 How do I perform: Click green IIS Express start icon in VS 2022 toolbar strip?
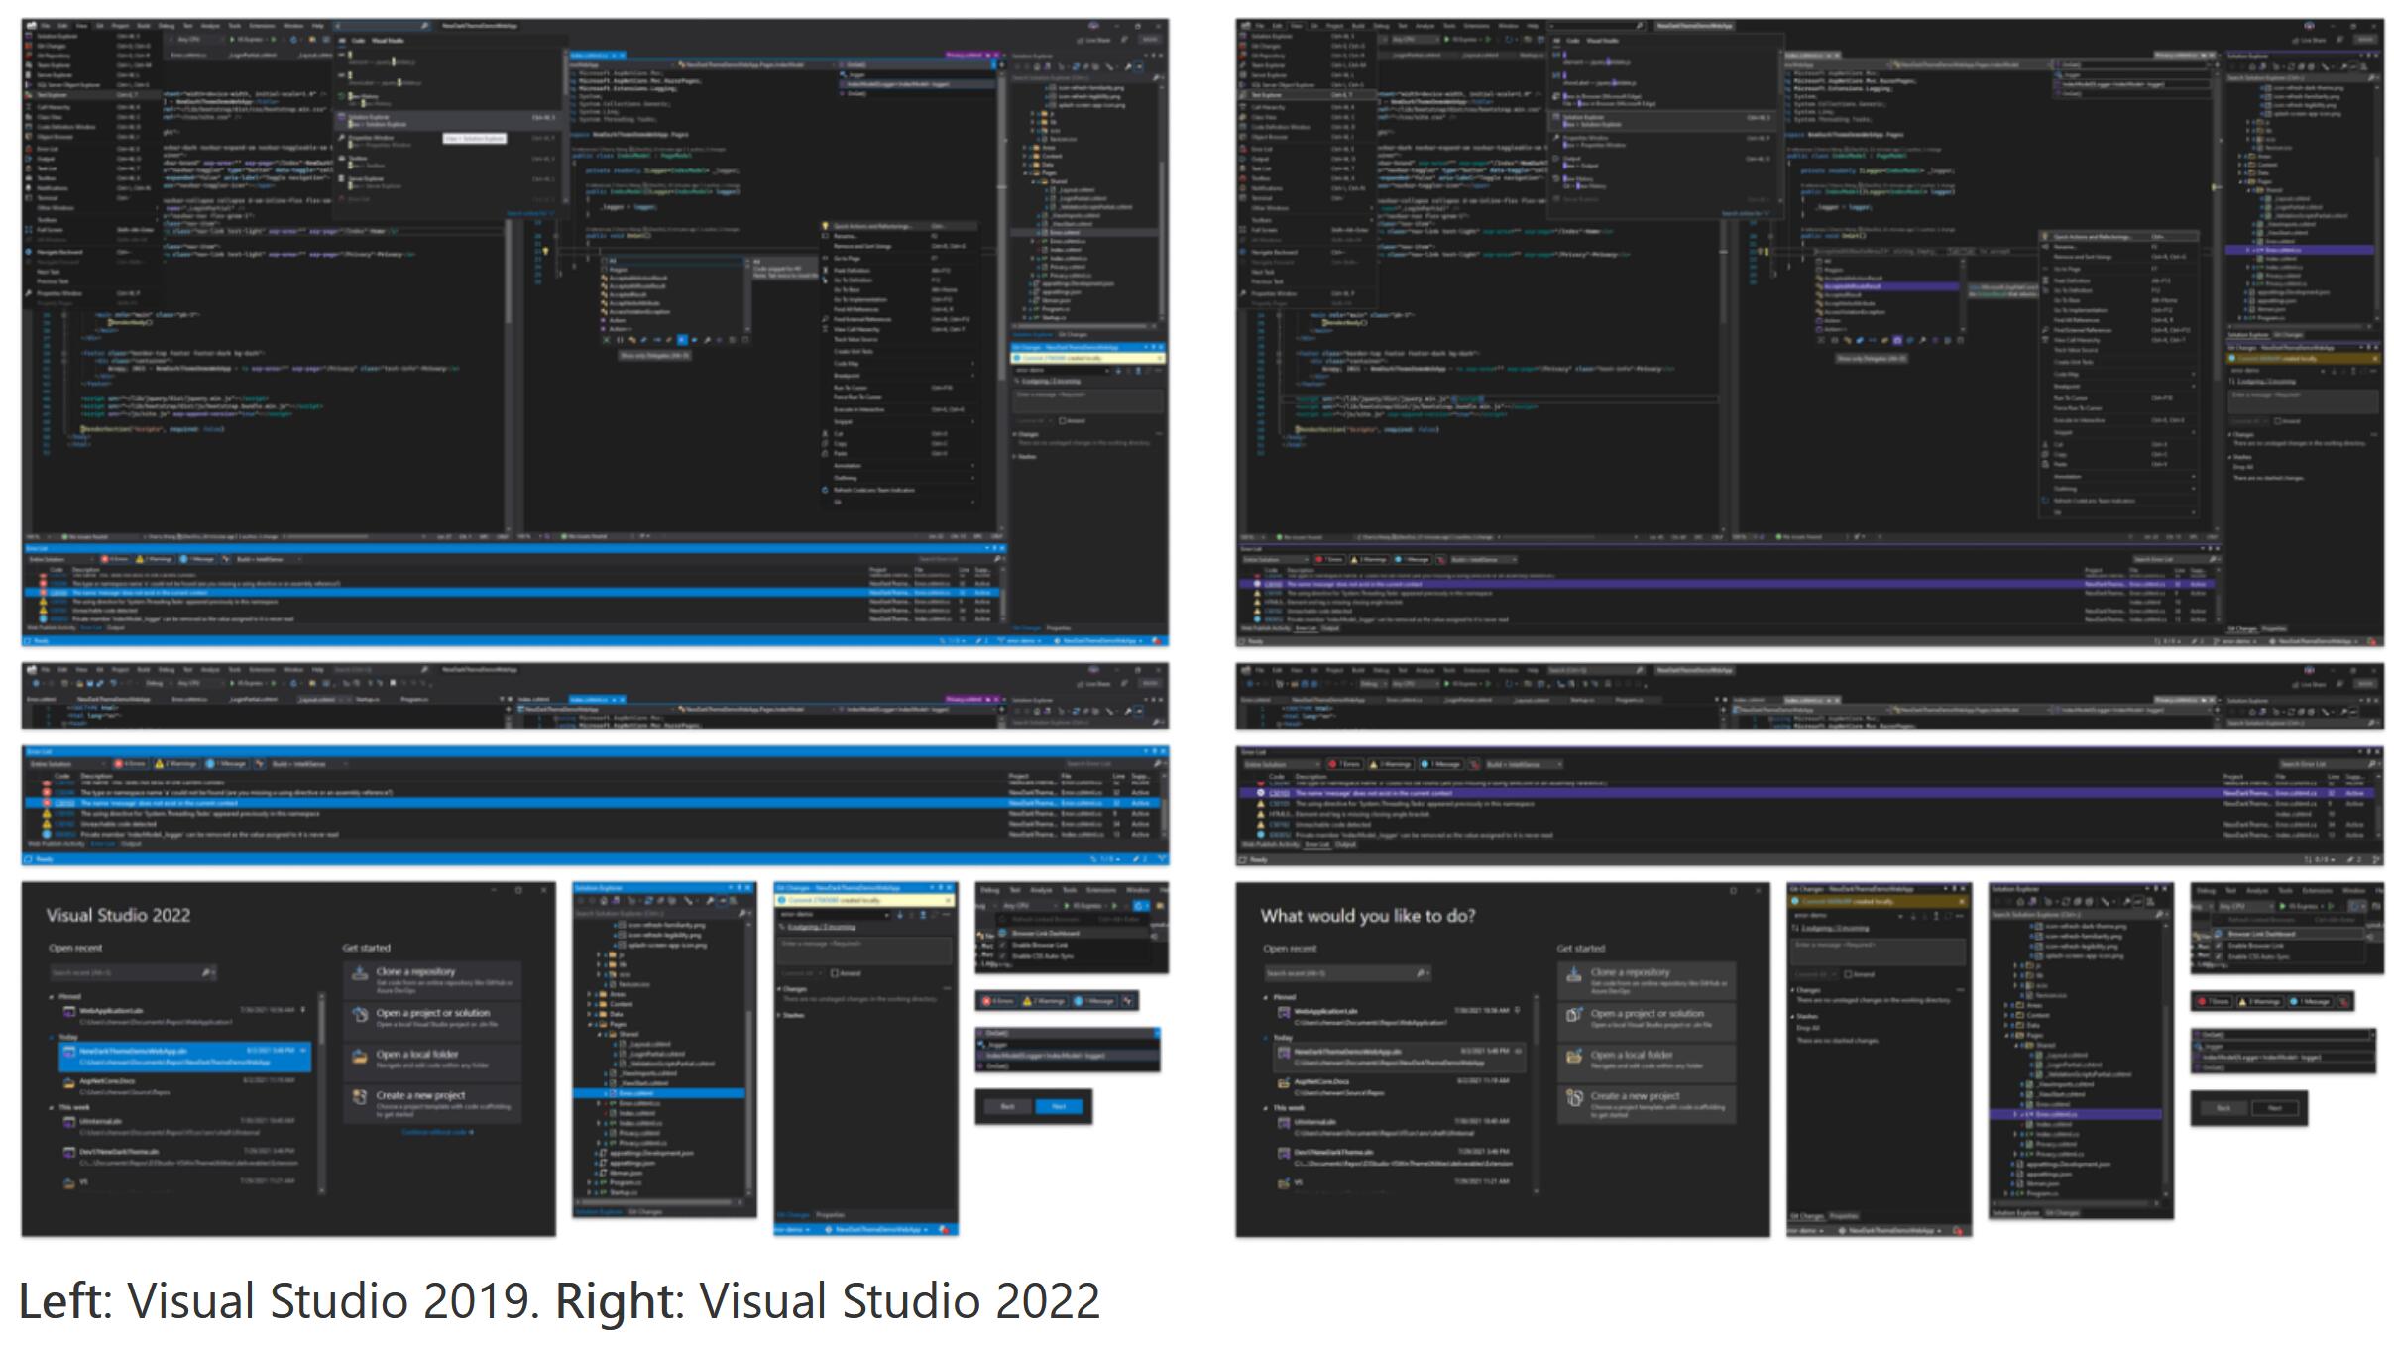point(1447,683)
